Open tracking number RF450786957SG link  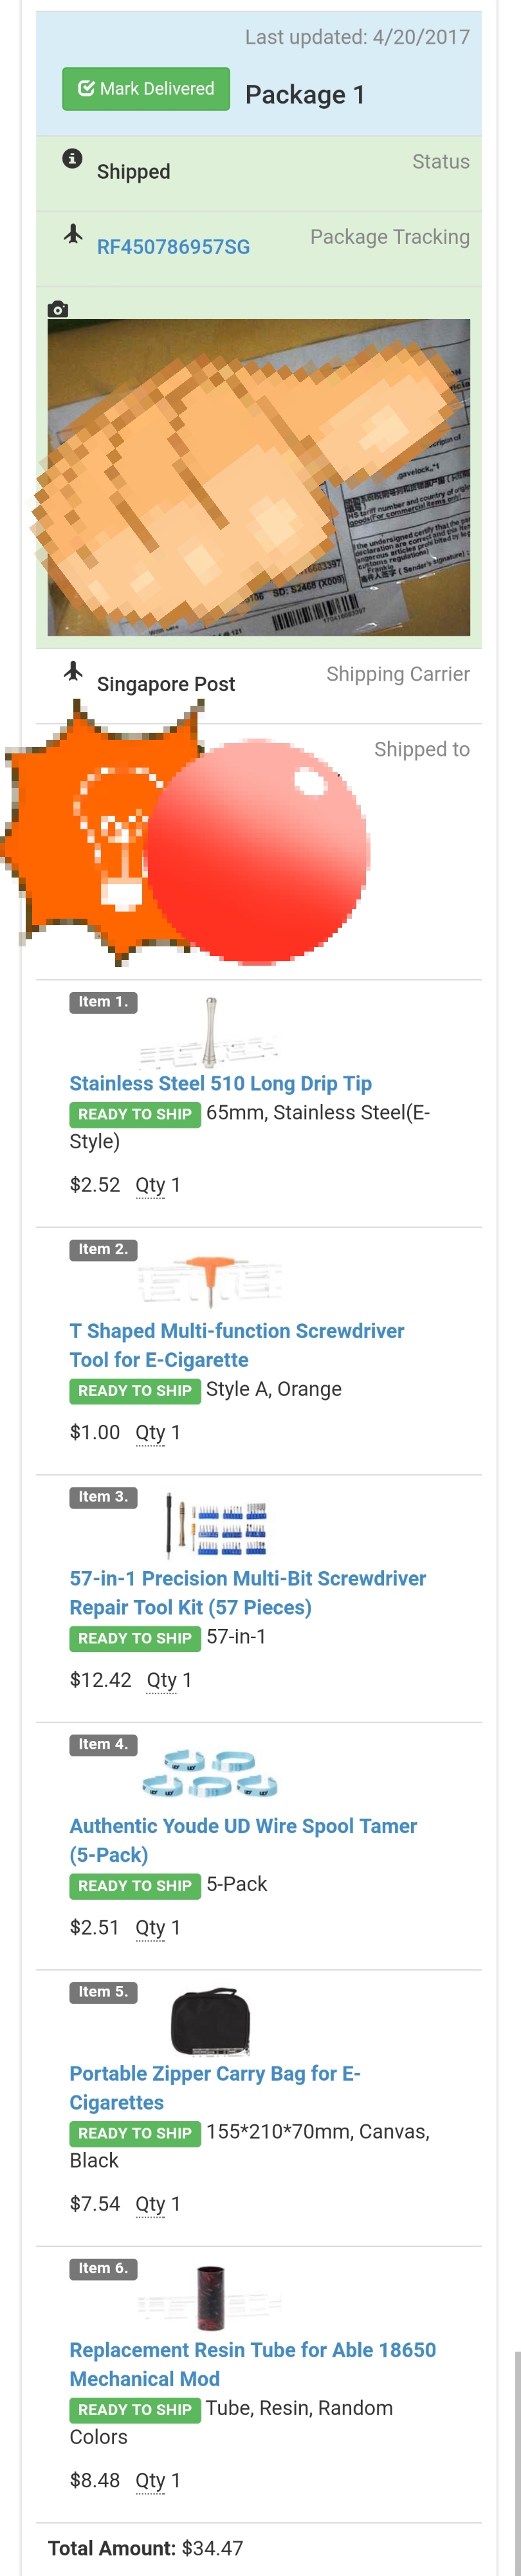tap(173, 247)
